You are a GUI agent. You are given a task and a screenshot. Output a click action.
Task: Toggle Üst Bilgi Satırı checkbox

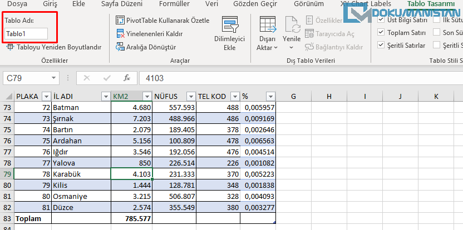coord(381,20)
